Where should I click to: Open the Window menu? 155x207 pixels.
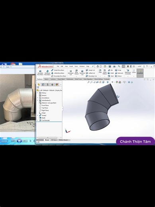pyautogui.click(x=82, y=66)
